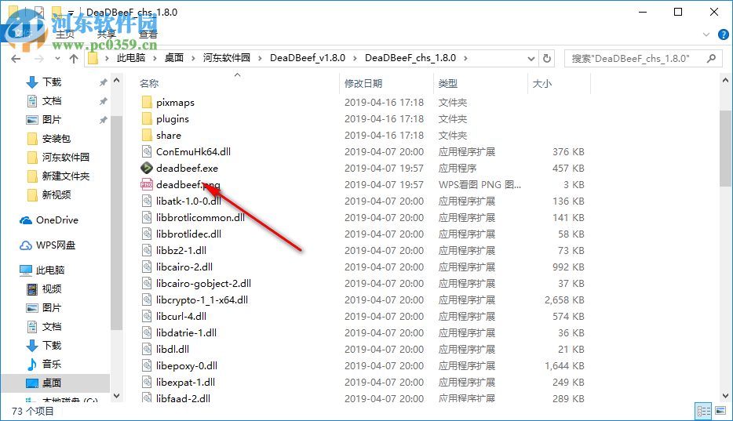733x421 pixels.
Task: Click navigation pane scroll down arrow
Action: [116, 396]
